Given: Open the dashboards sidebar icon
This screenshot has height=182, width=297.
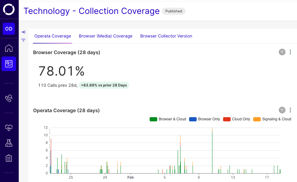Looking at the screenshot, I should click(9, 64).
